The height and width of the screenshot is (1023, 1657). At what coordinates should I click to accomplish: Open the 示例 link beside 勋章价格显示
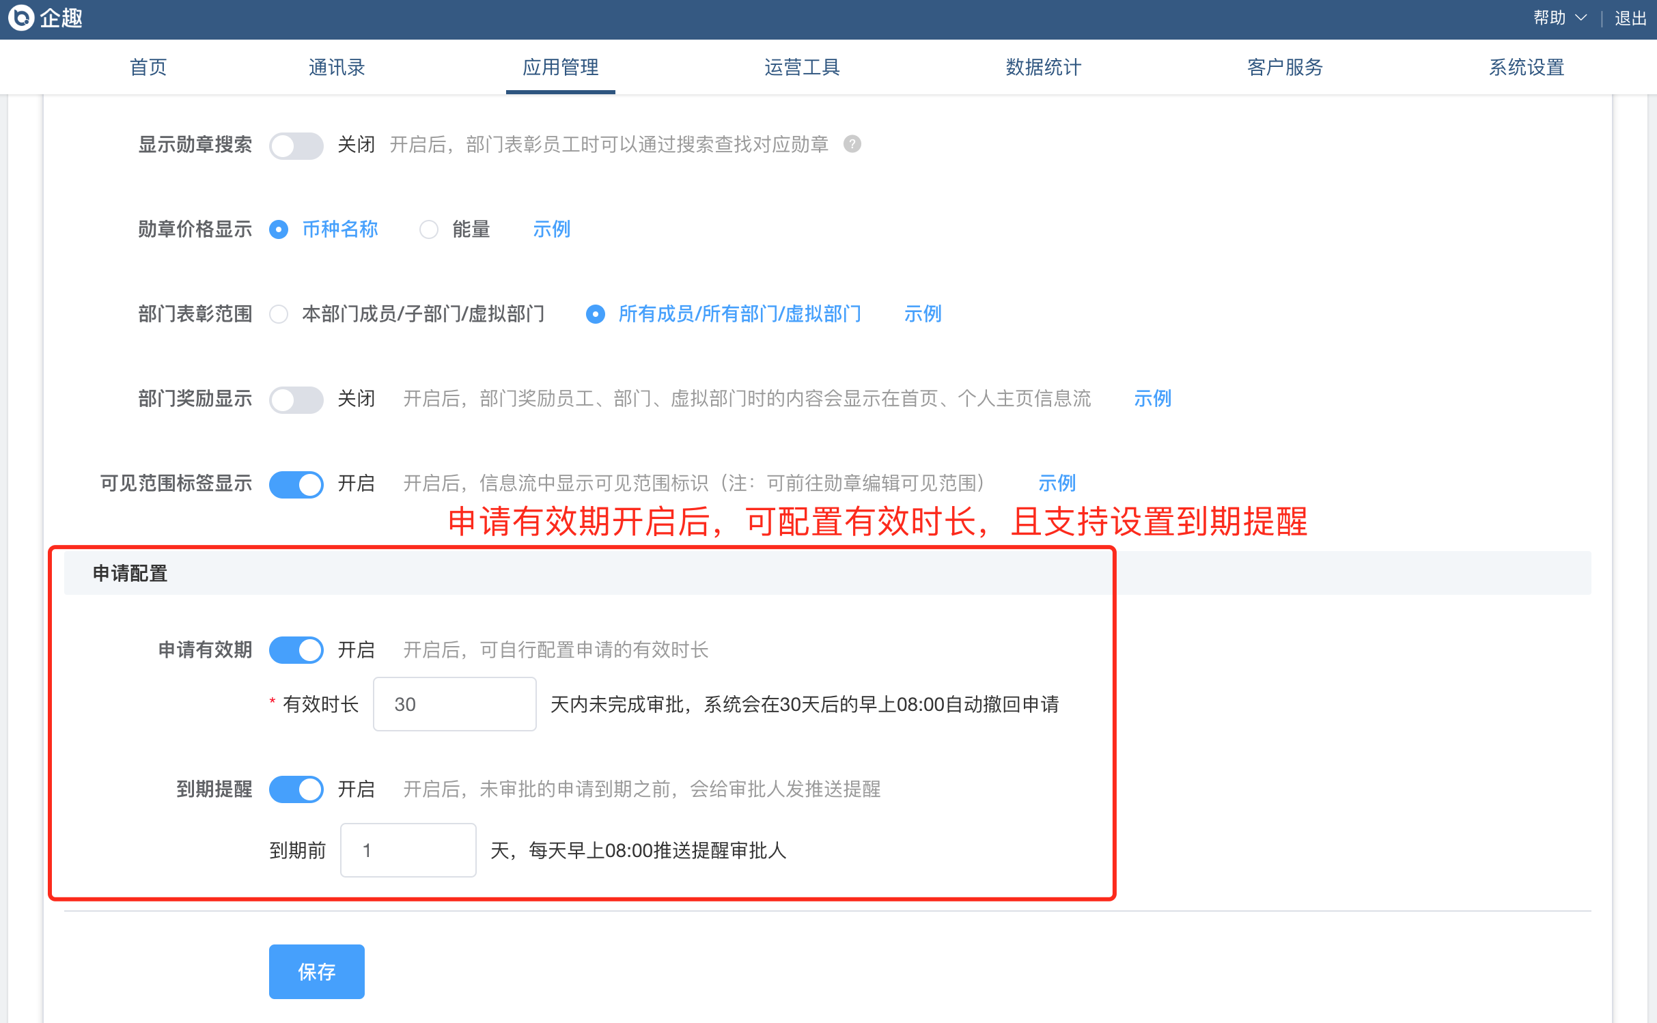tap(551, 229)
